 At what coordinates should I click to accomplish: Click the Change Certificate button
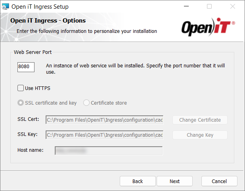[x=200, y=120]
